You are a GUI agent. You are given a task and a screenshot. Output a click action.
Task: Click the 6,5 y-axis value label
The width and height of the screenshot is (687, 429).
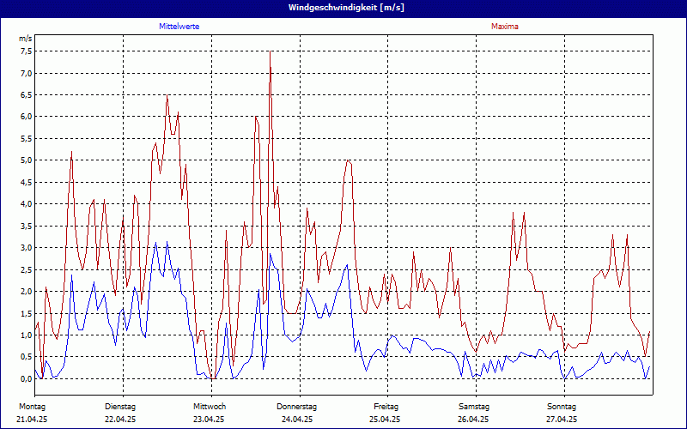pos(26,95)
